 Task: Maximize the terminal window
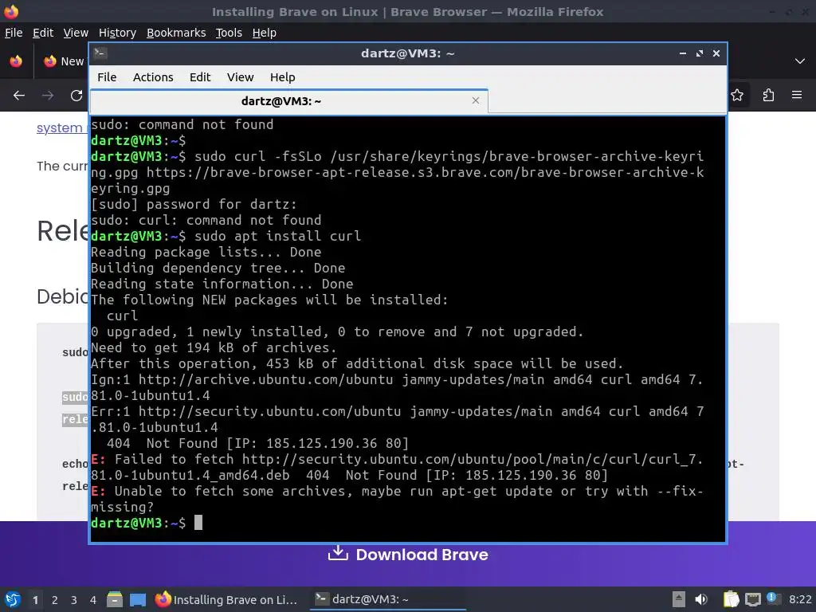coord(700,53)
